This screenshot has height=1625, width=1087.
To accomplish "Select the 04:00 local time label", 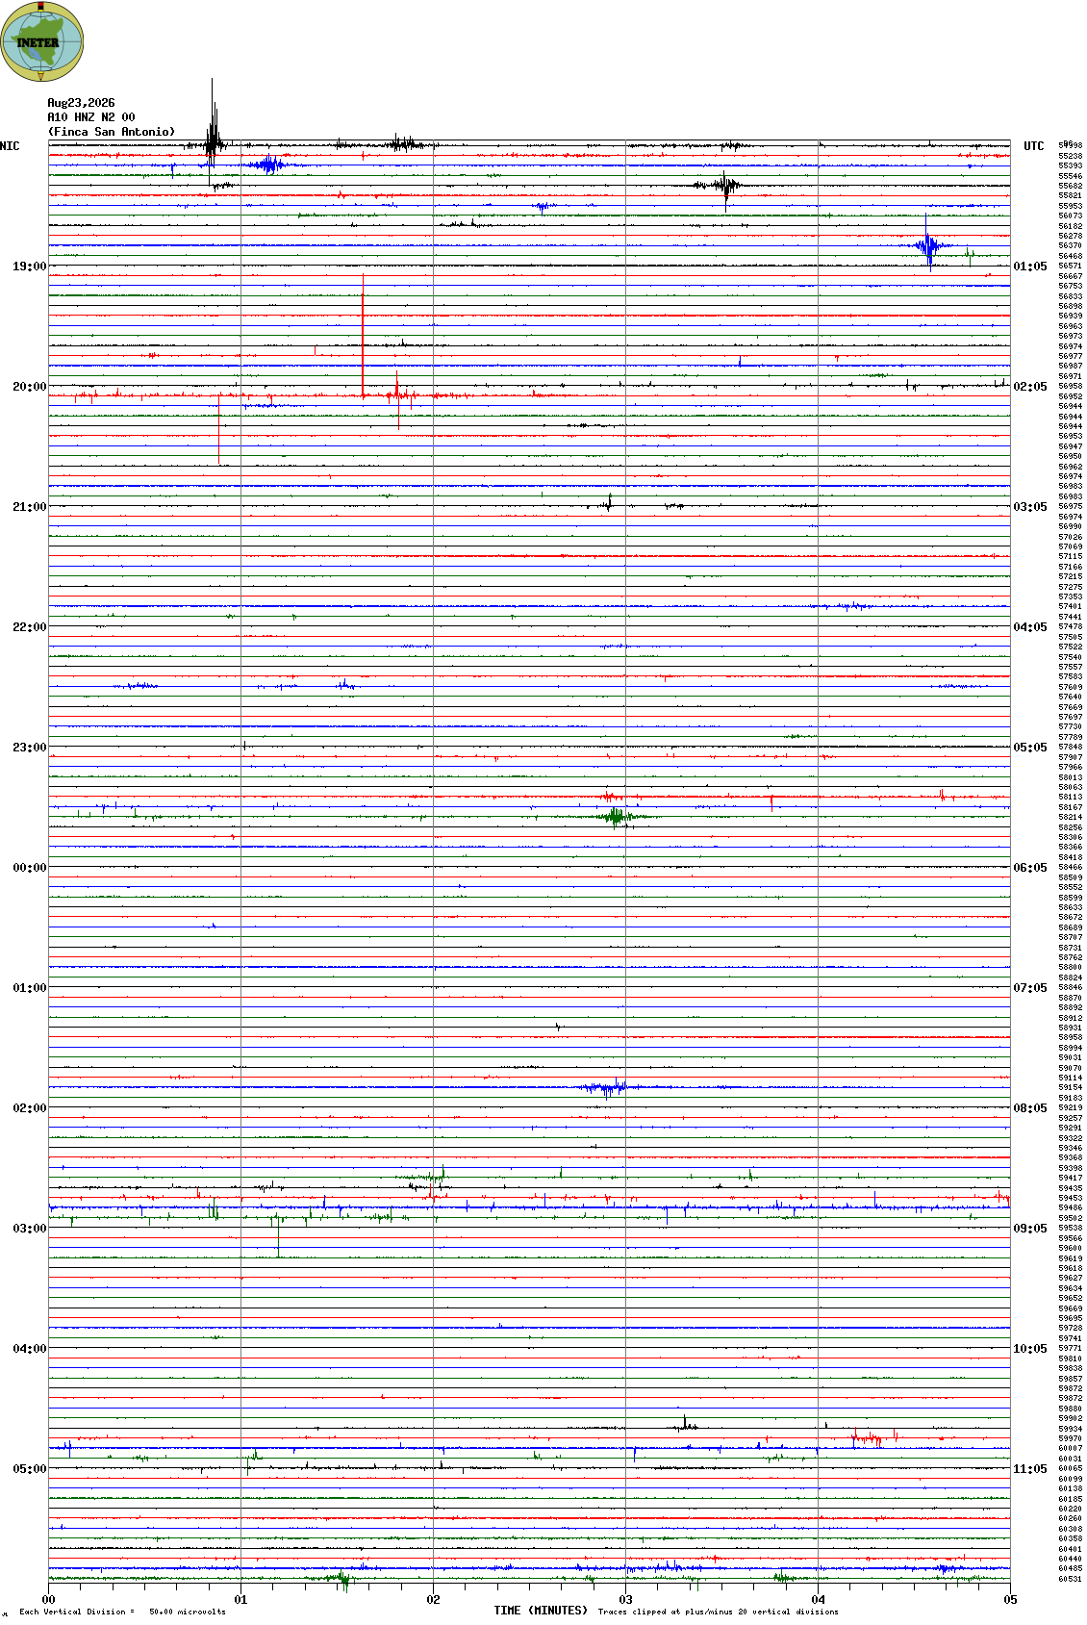I will [29, 1349].
